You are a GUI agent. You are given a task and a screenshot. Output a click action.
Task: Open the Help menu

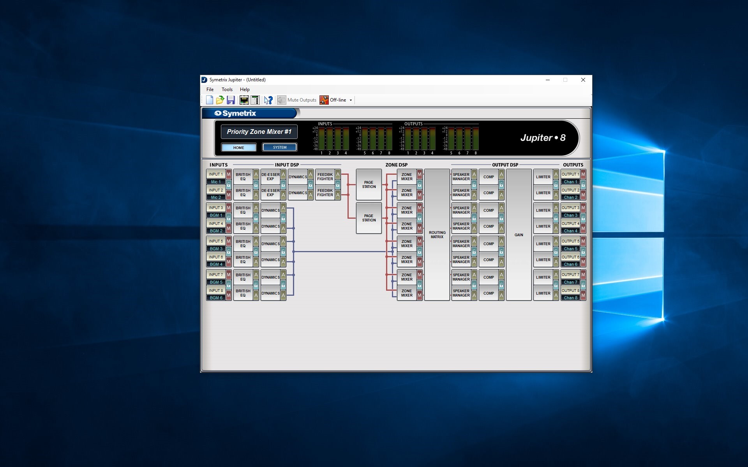pos(245,90)
